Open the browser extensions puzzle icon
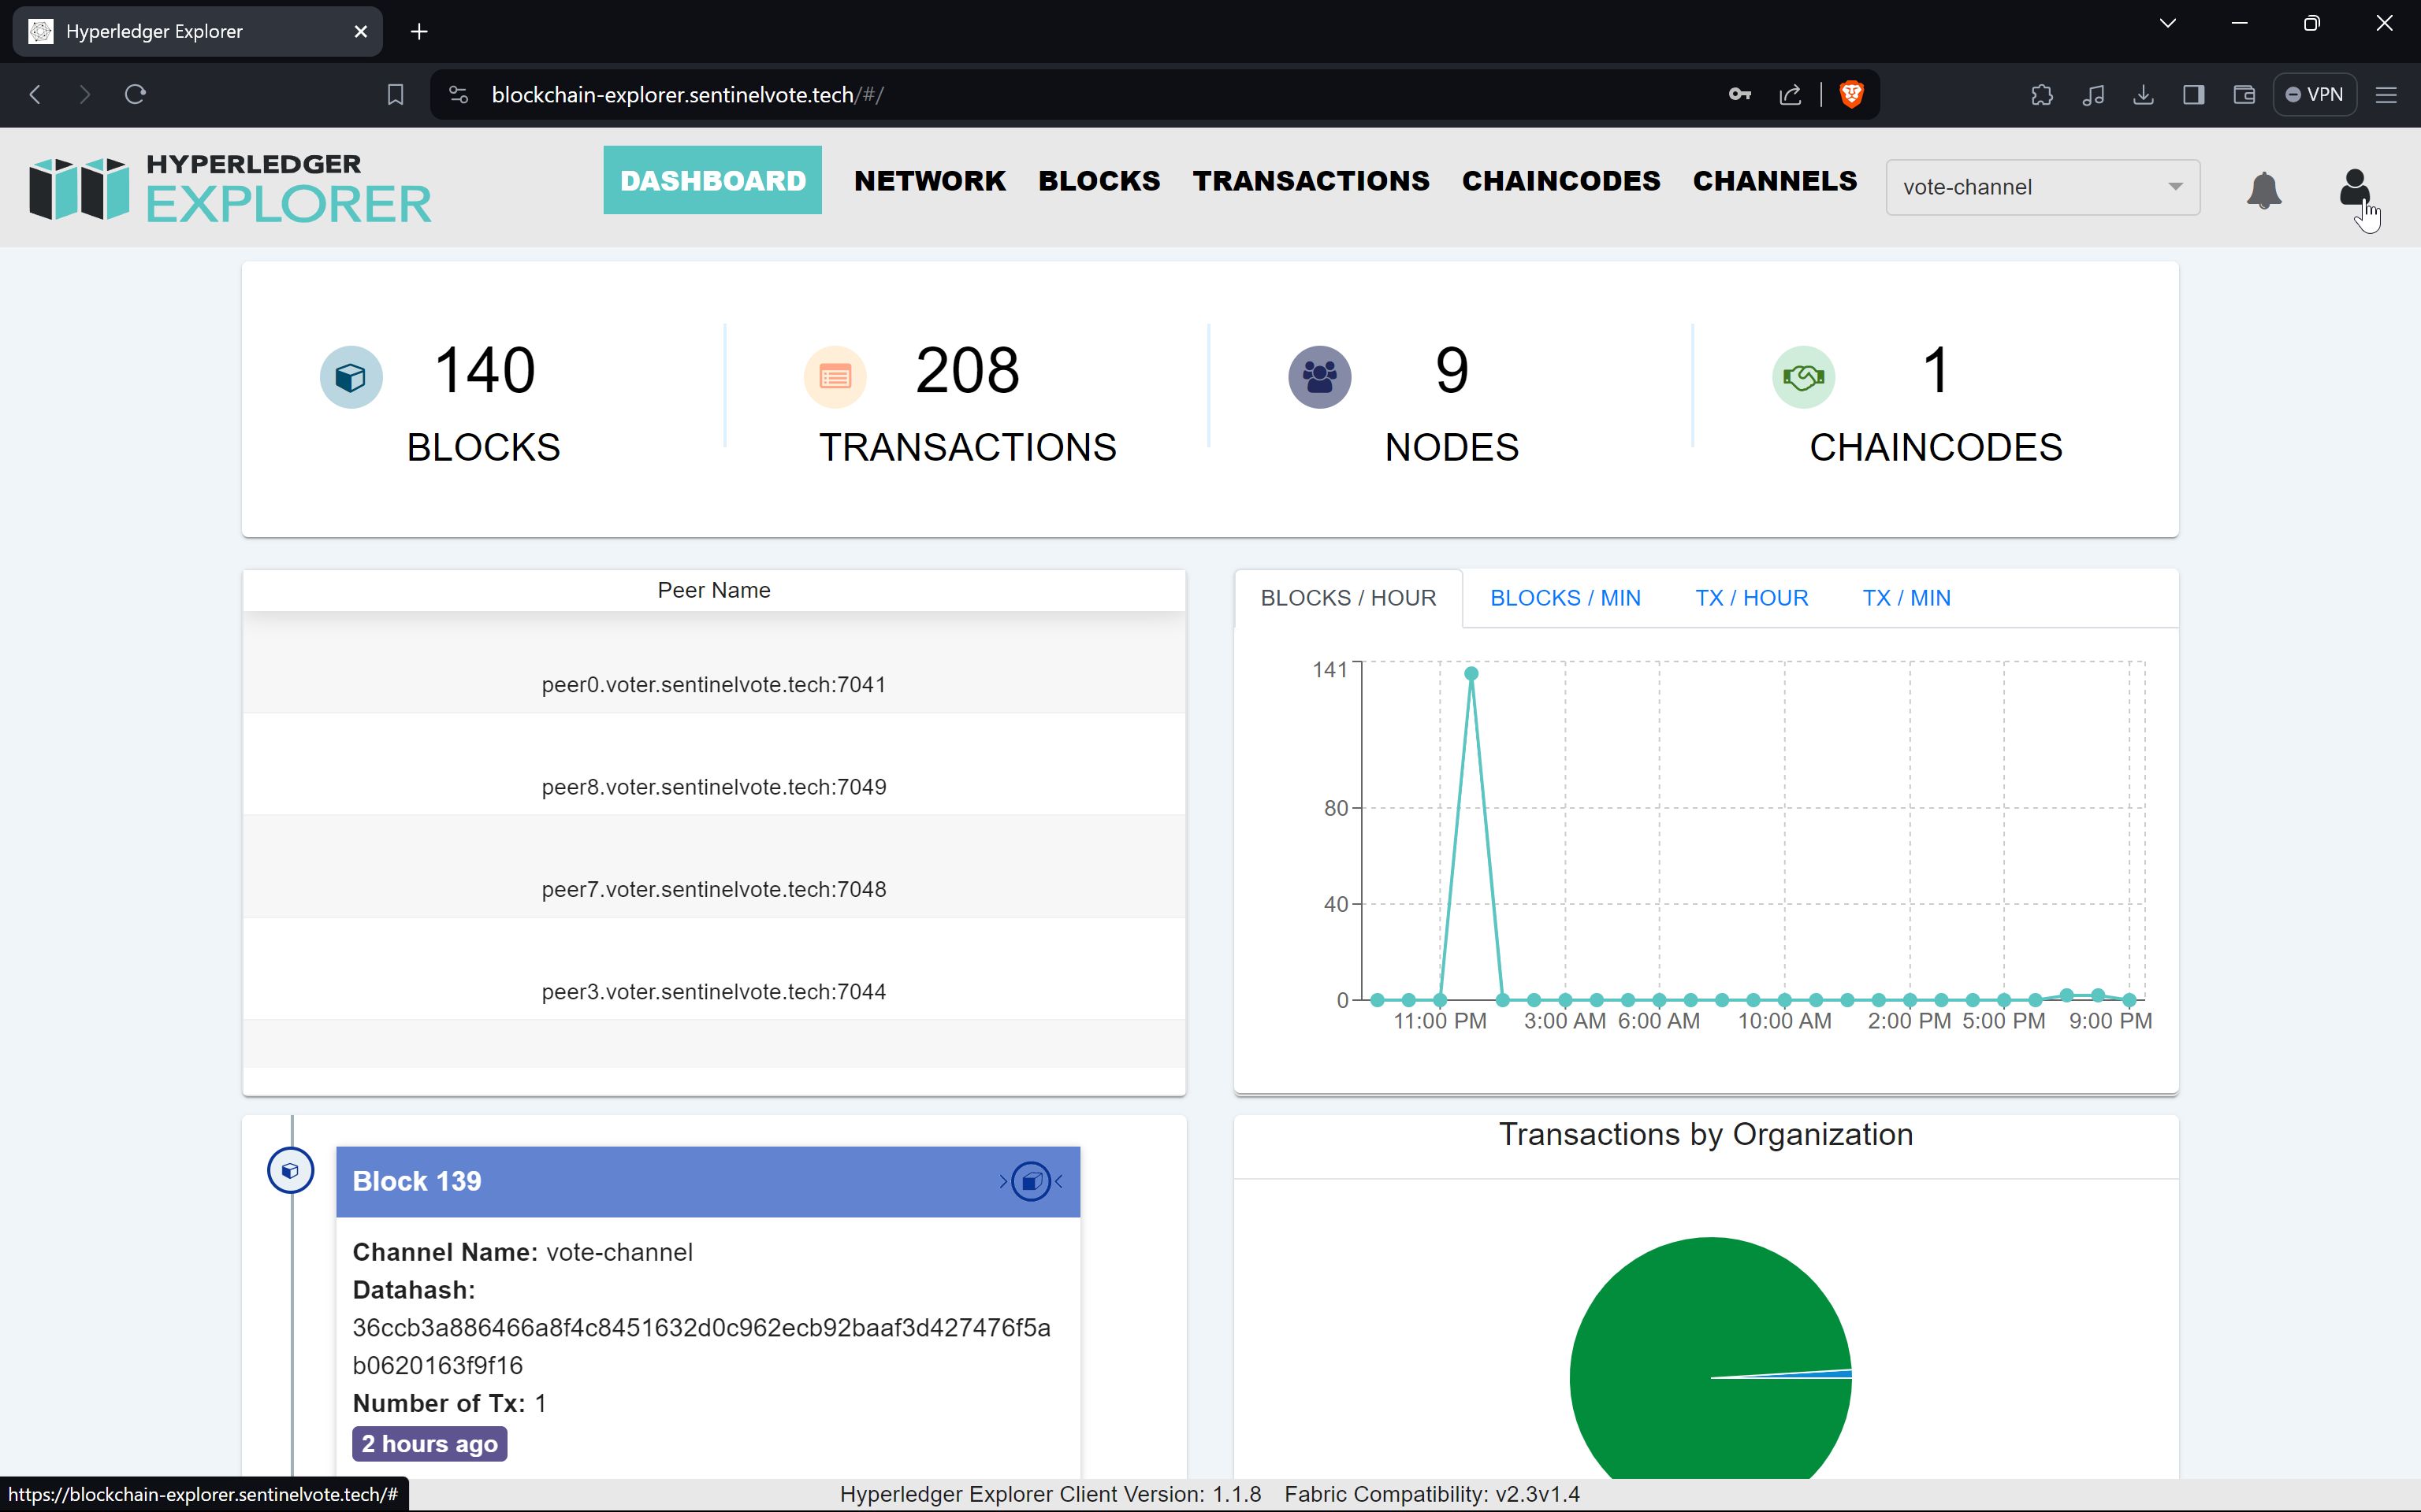Image resolution: width=2421 pixels, height=1512 pixels. (x=2042, y=94)
